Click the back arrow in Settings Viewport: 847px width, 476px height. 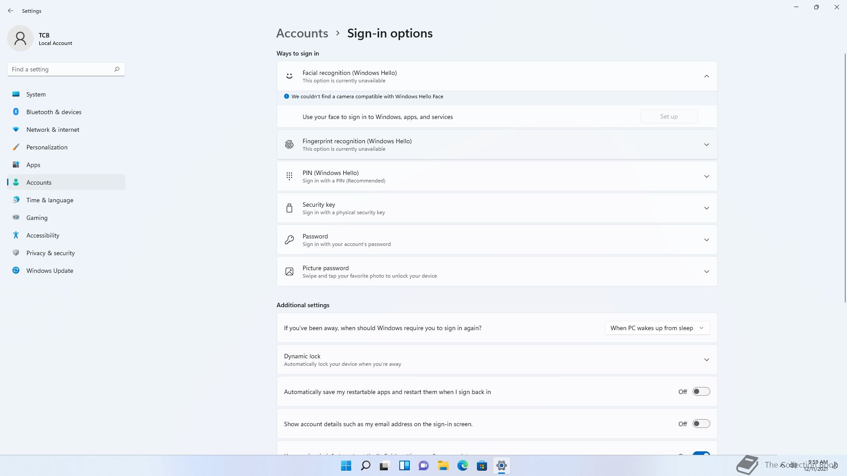click(x=11, y=11)
